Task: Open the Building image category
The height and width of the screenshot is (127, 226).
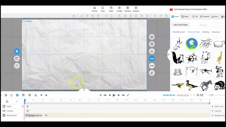Action: click(x=206, y=32)
